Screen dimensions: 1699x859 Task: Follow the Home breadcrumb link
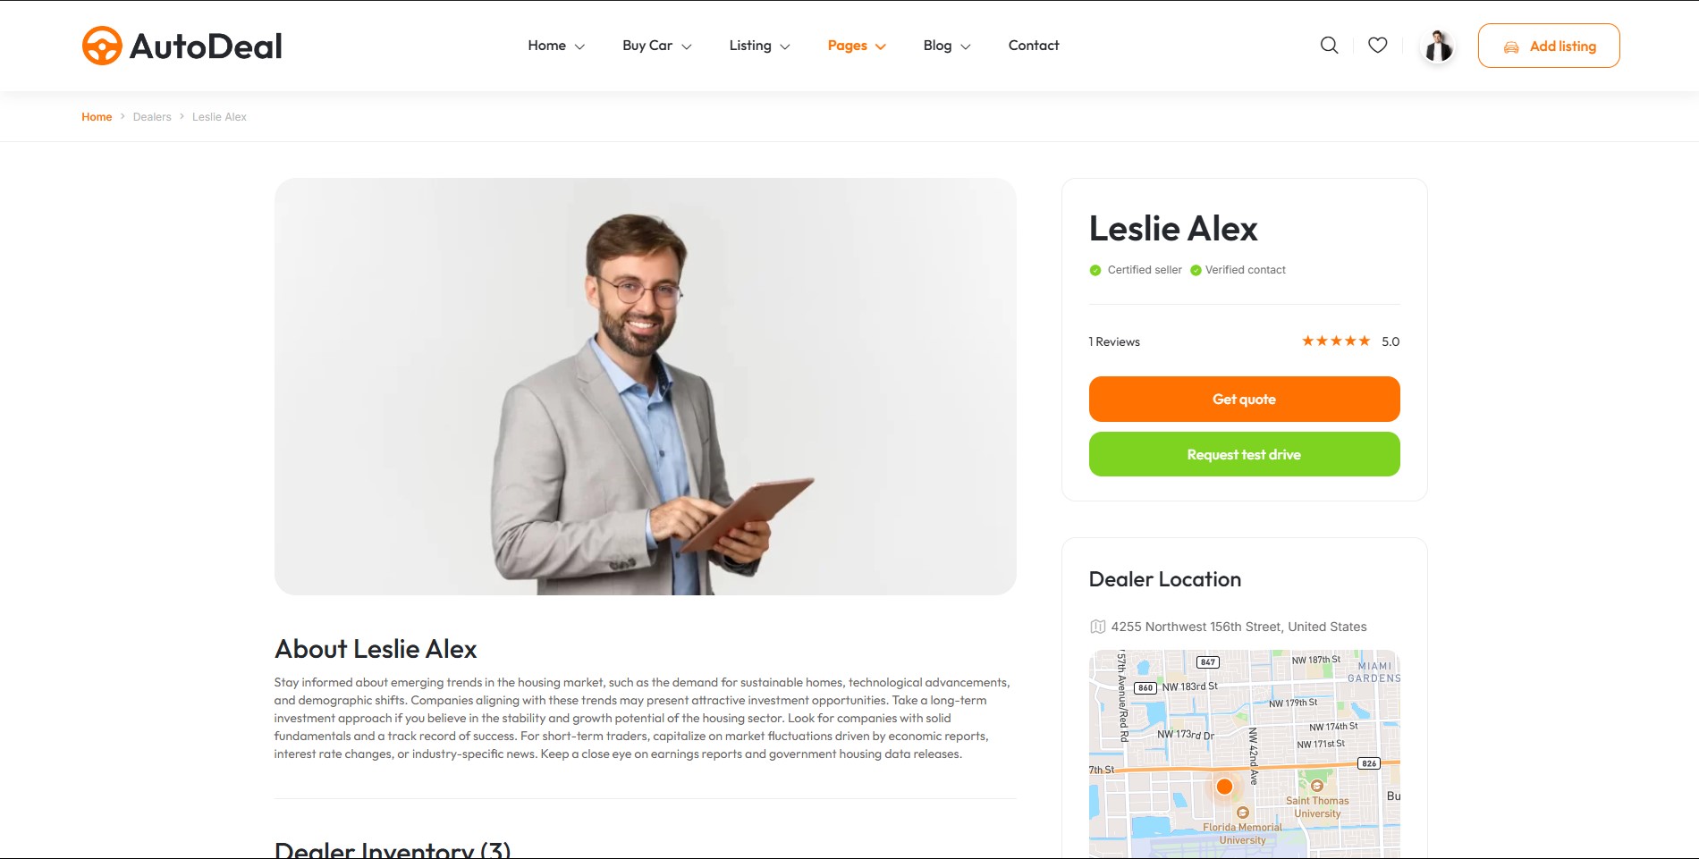point(97,117)
